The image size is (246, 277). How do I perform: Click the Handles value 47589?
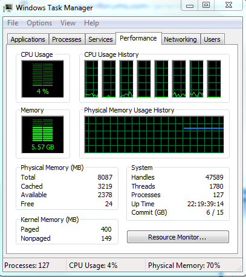[x=214, y=177]
